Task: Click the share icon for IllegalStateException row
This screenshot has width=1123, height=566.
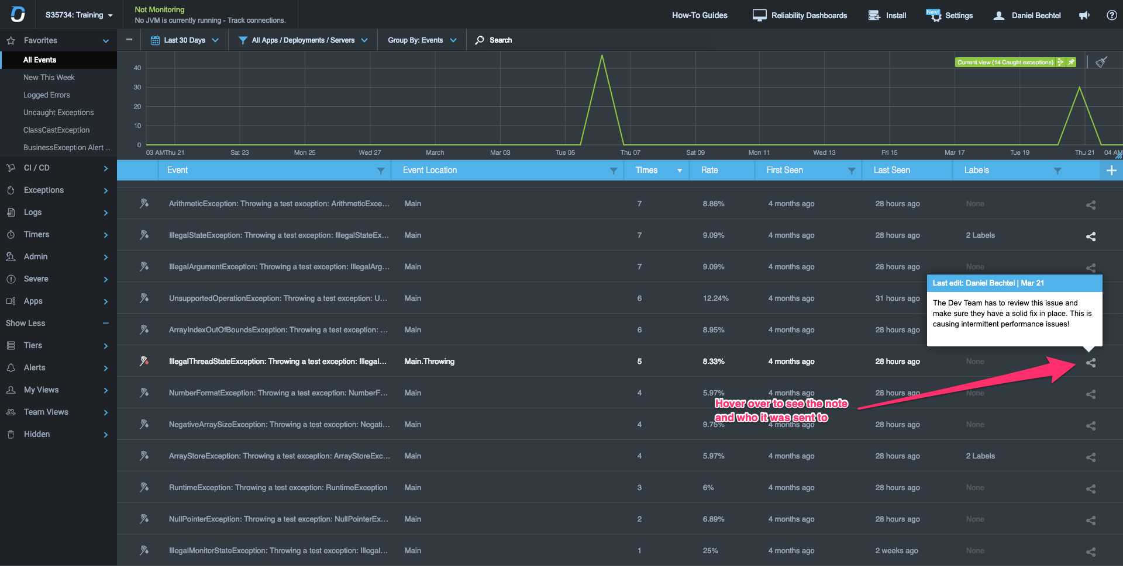Action: (1091, 237)
